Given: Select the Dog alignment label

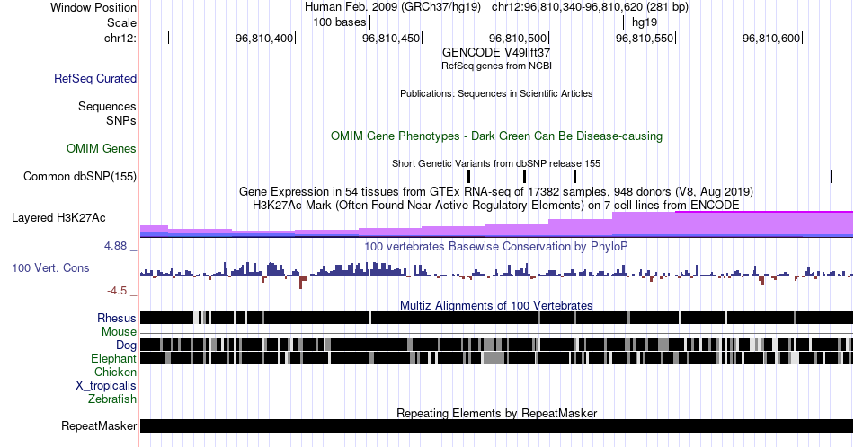Looking at the screenshot, I should (127, 346).
